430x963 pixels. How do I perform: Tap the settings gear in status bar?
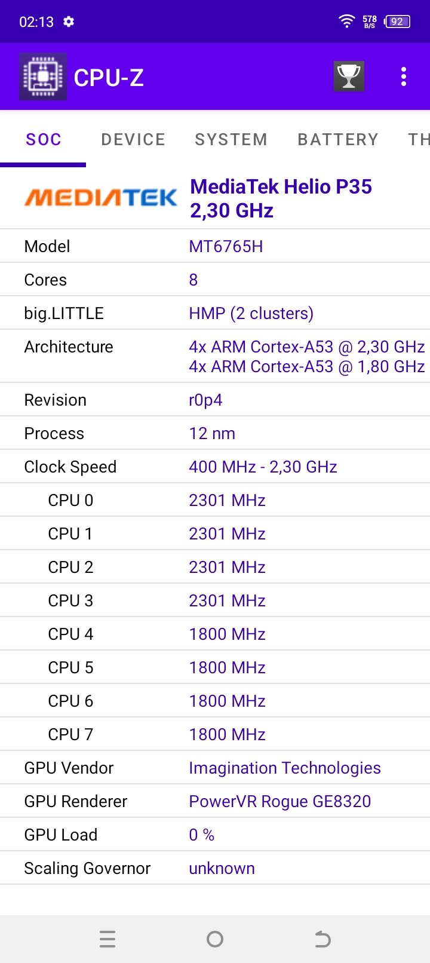tap(69, 22)
